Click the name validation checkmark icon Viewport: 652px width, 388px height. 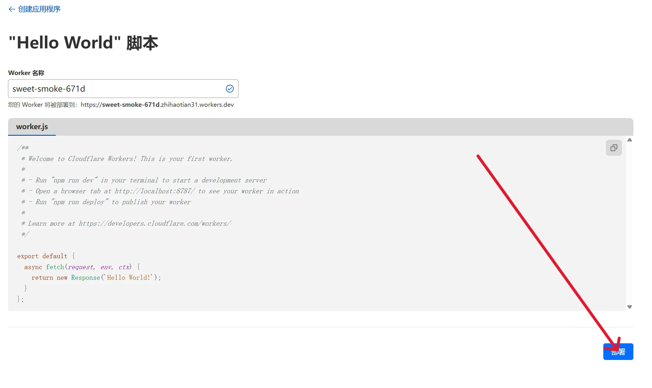pyautogui.click(x=230, y=89)
